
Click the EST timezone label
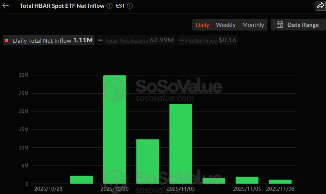(120, 6)
